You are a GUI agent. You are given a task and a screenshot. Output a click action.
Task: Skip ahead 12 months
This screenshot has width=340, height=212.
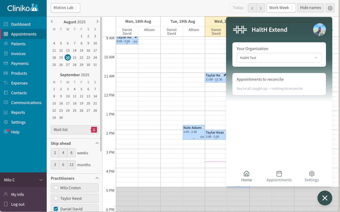pos(71,165)
